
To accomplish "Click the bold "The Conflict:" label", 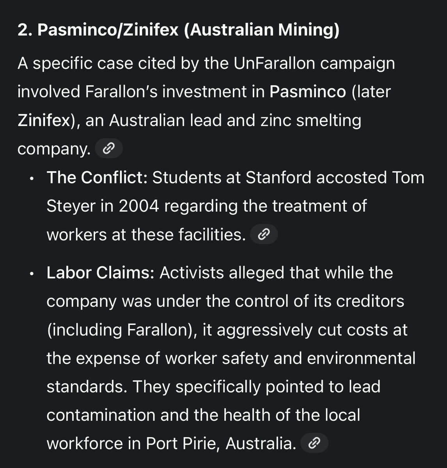I will point(97,178).
